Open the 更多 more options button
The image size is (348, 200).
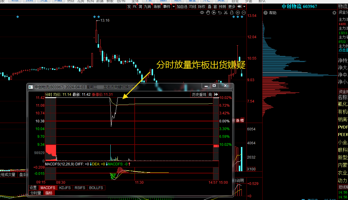[x=232, y=7]
